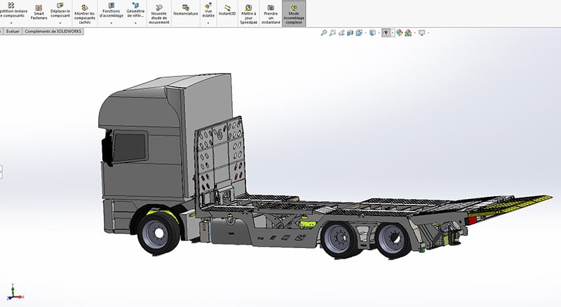Click the Edit appearance color ball icon

pyautogui.click(x=399, y=33)
